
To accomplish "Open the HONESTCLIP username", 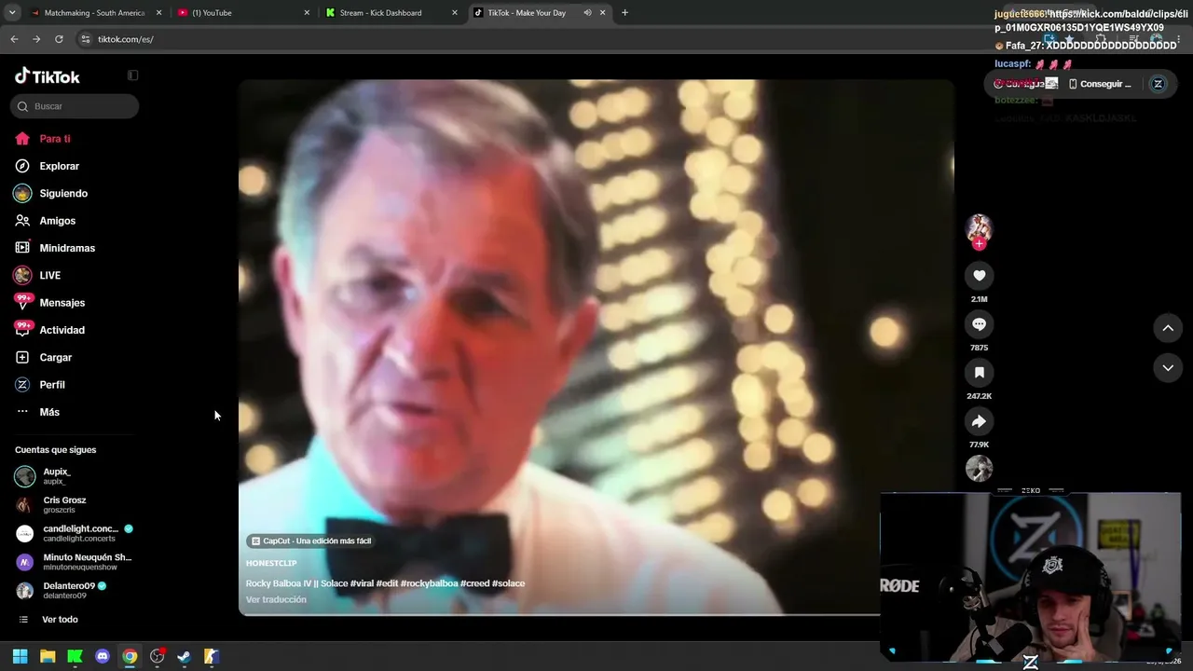I will coord(271,563).
